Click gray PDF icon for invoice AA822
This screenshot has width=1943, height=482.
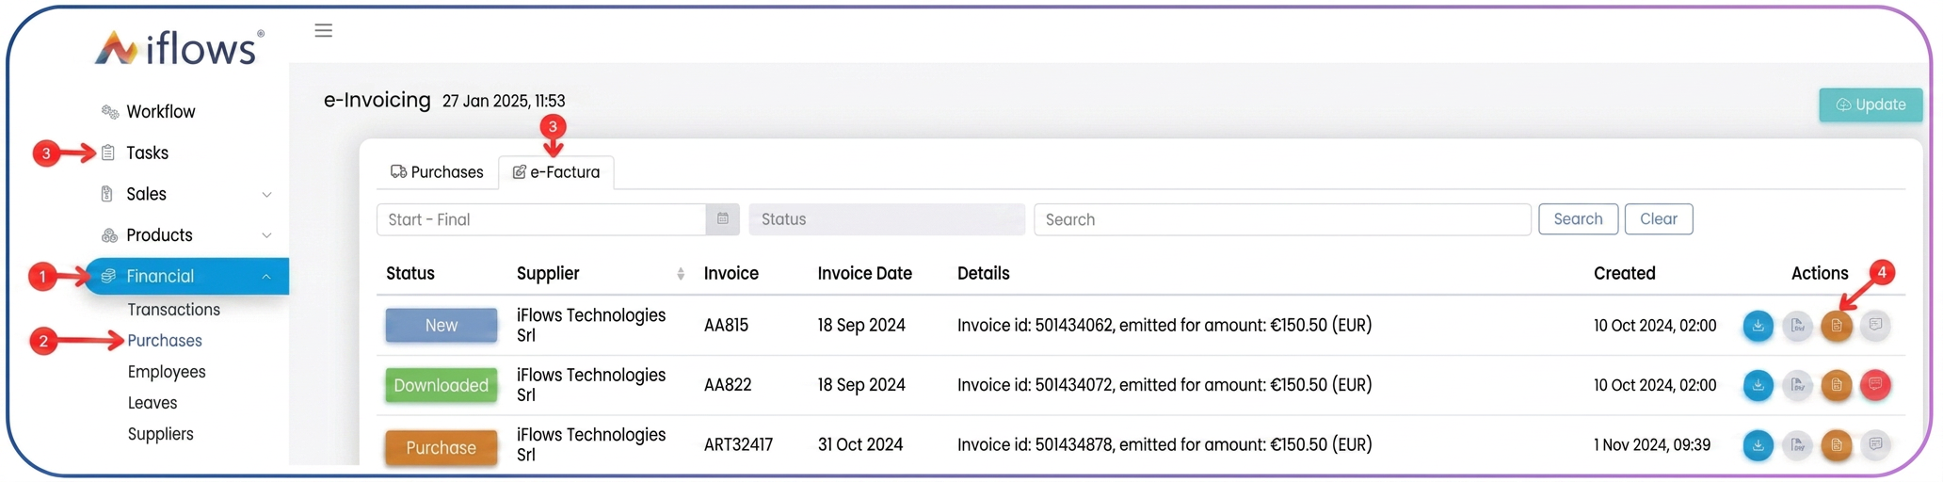1797,385
